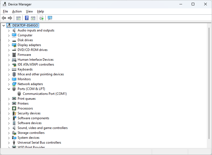Expand Display adapters in the tree
Image resolution: width=212 pixels, height=155 pixels.
(x=9, y=45)
